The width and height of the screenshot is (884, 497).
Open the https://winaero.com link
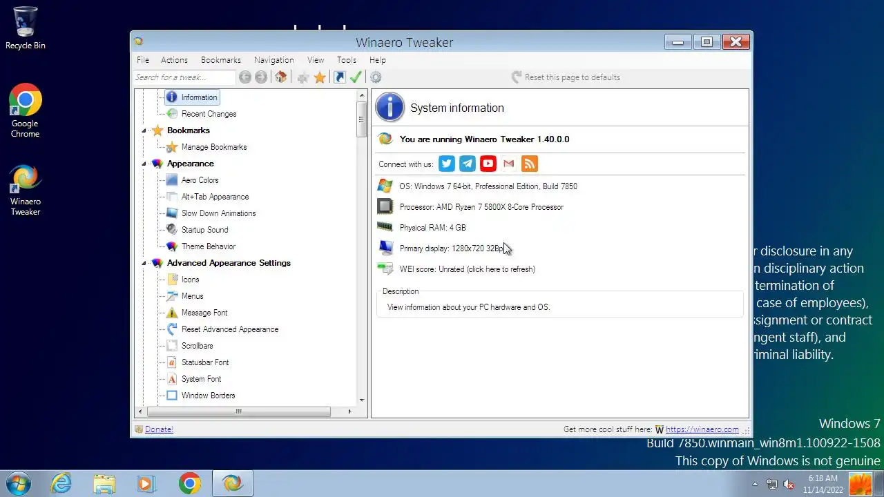[x=702, y=429]
